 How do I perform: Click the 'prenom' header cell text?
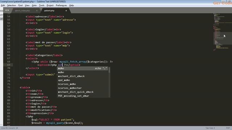tap(36, 97)
